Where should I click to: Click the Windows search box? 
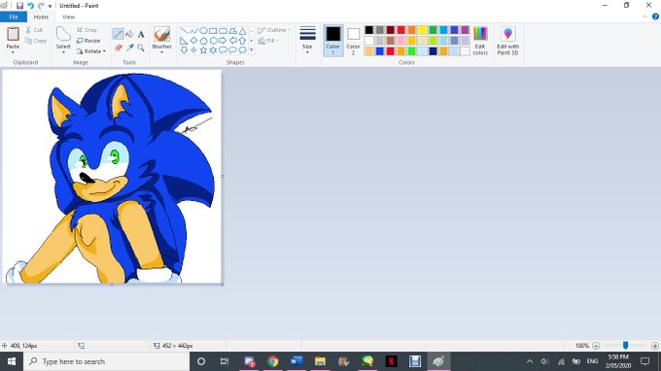(106, 361)
